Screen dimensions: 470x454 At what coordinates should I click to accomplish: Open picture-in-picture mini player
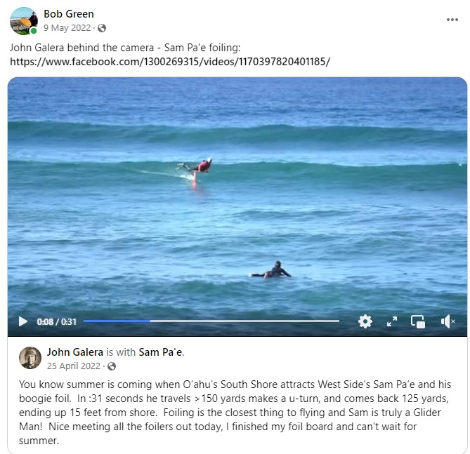418,322
